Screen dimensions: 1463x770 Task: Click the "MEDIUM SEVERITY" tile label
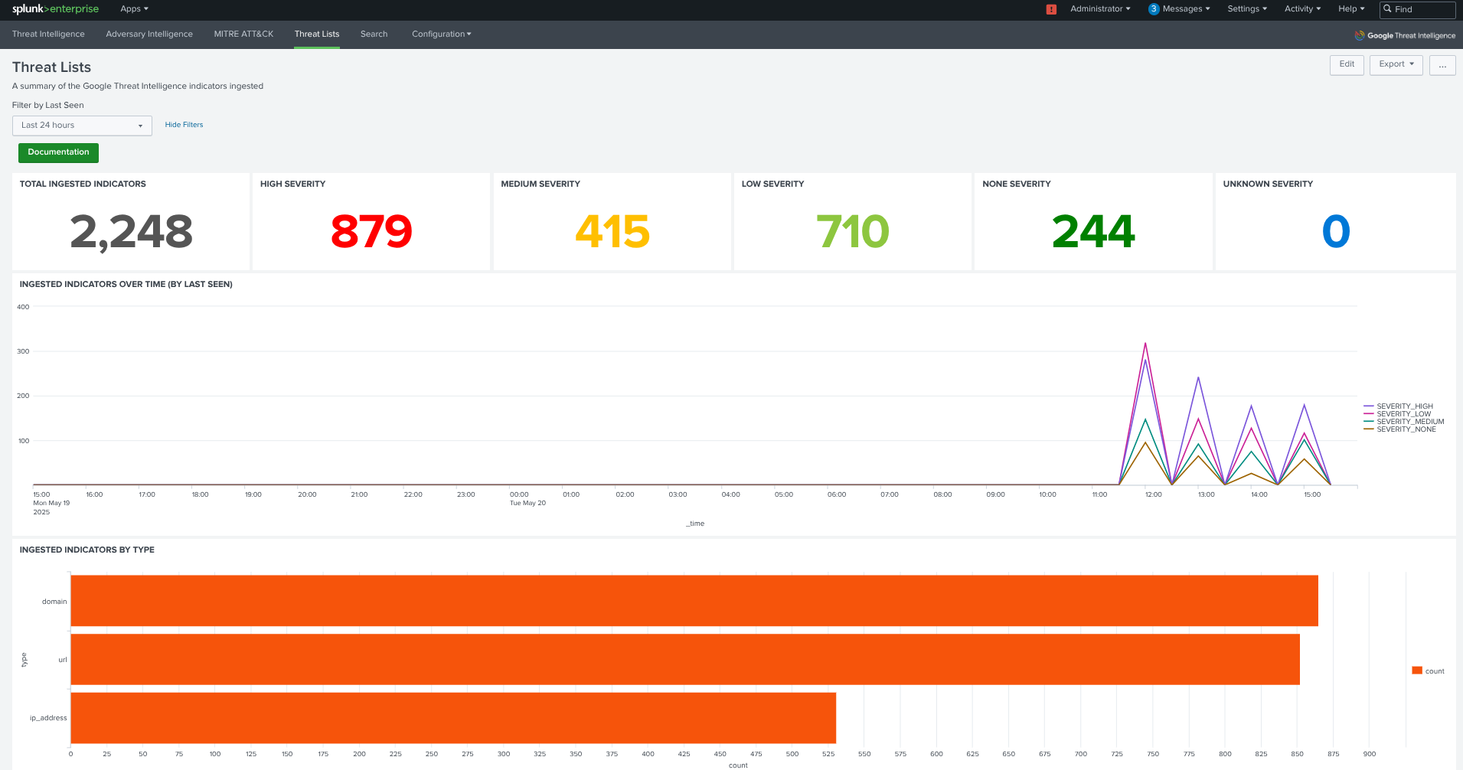pyautogui.click(x=540, y=184)
